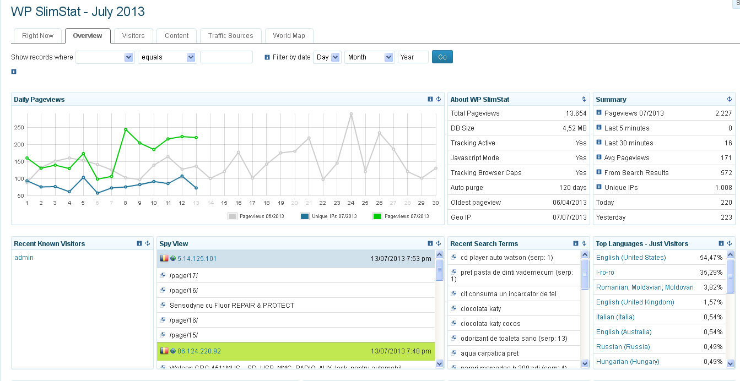This screenshot has height=381, width=740.
Task: Open IP address 5.14.125.101 link
Action: (x=197, y=259)
